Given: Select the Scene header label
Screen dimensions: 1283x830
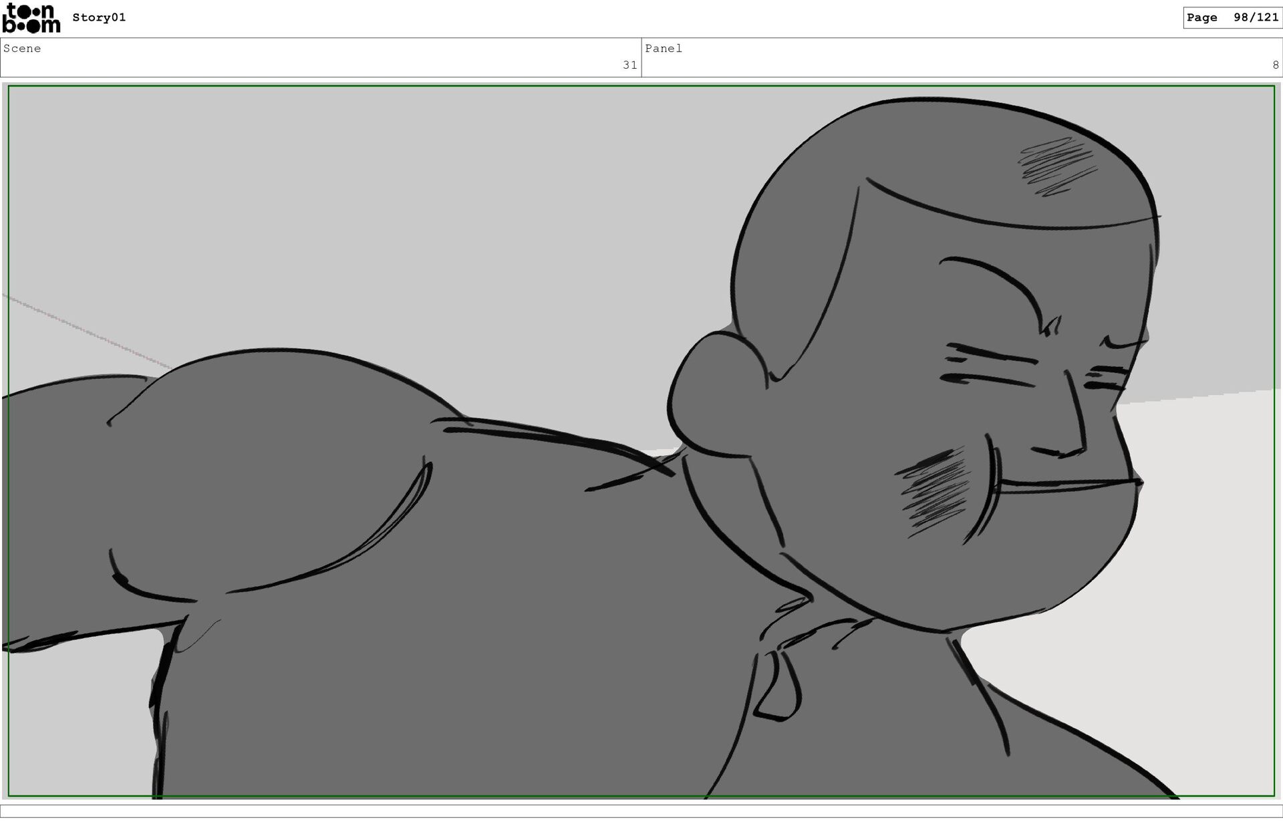Looking at the screenshot, I should tap(22, 48).
